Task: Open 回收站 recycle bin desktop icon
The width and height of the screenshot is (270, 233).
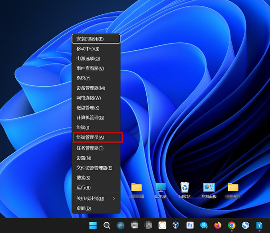Action: 184,190
